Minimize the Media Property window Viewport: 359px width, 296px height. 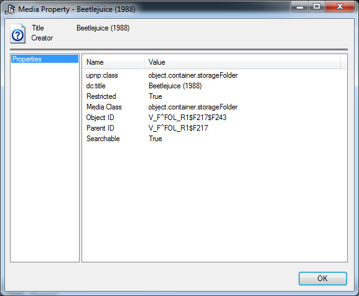(300, 7)
